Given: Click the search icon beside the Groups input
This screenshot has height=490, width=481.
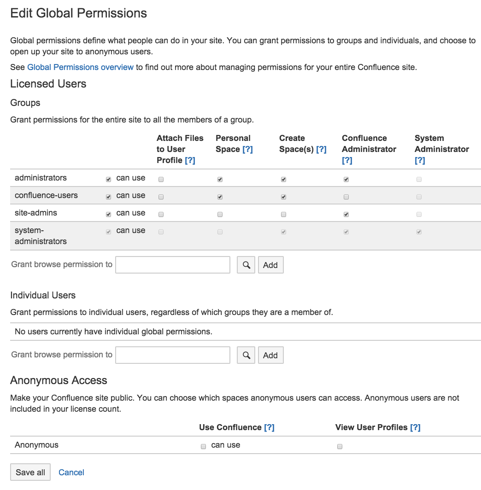Looking at the screenshot, I should (246, 265).
